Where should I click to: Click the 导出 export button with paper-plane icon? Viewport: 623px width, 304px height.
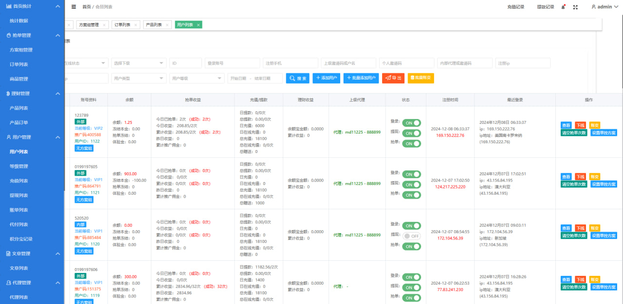[x=393, y=78]
